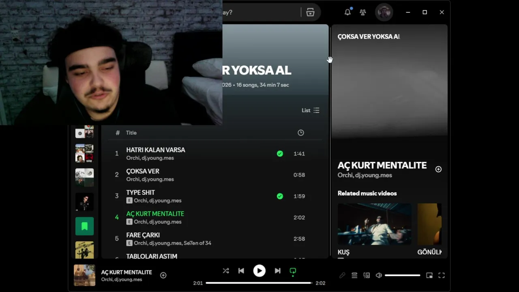Viewport: 519px width, 292px height.
Task: Toggle the green repeat button
Action: (293, 271)
